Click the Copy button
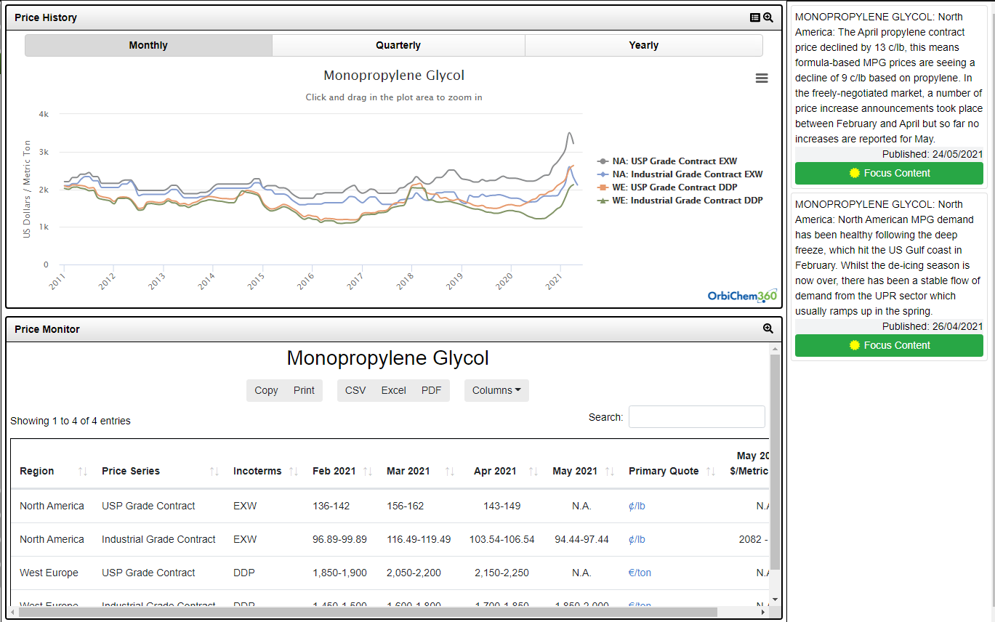Image resolution: width=995 pixels, height=622 pixels. (x=266, y=390)
